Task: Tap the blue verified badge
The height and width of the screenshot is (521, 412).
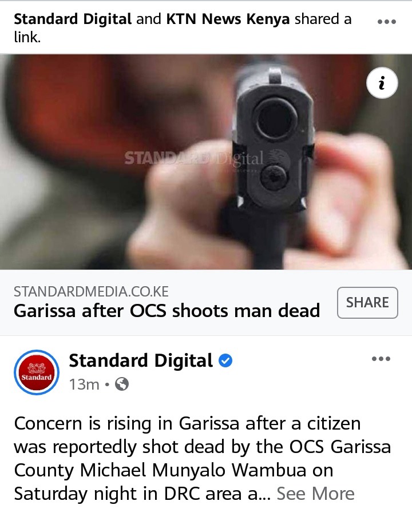Action: coord(225,360)
